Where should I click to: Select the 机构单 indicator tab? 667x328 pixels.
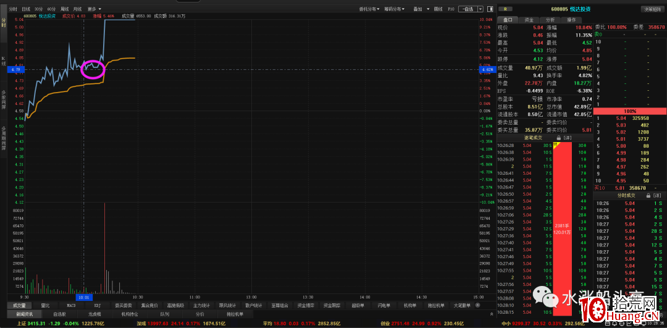click(409, 305)
